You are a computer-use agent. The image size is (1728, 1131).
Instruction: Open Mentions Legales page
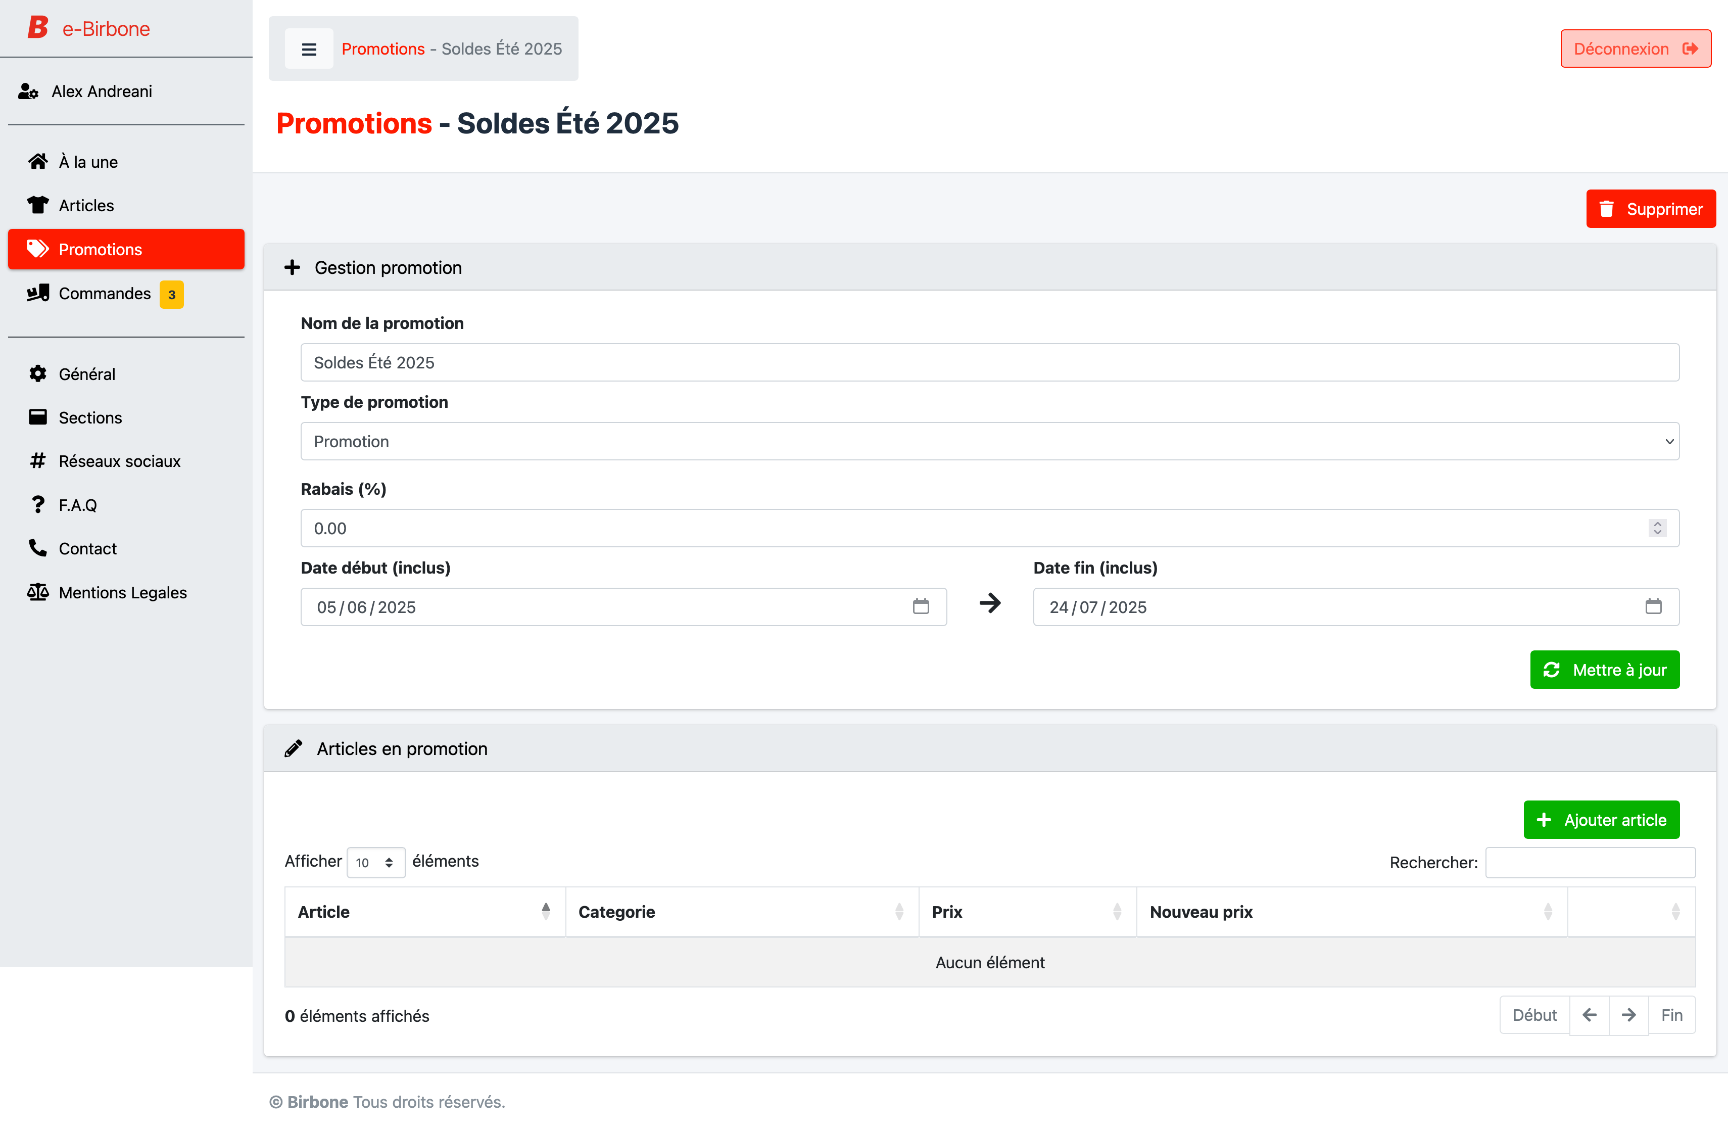coord(126,593)
